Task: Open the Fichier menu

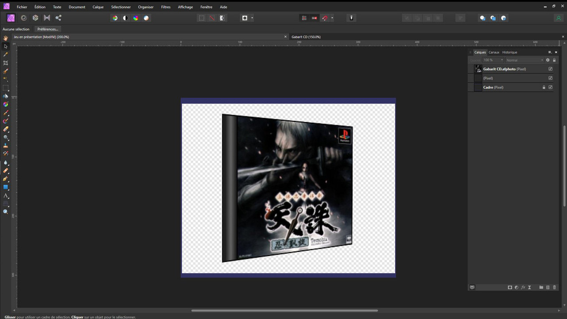Action: click(22, 7)
